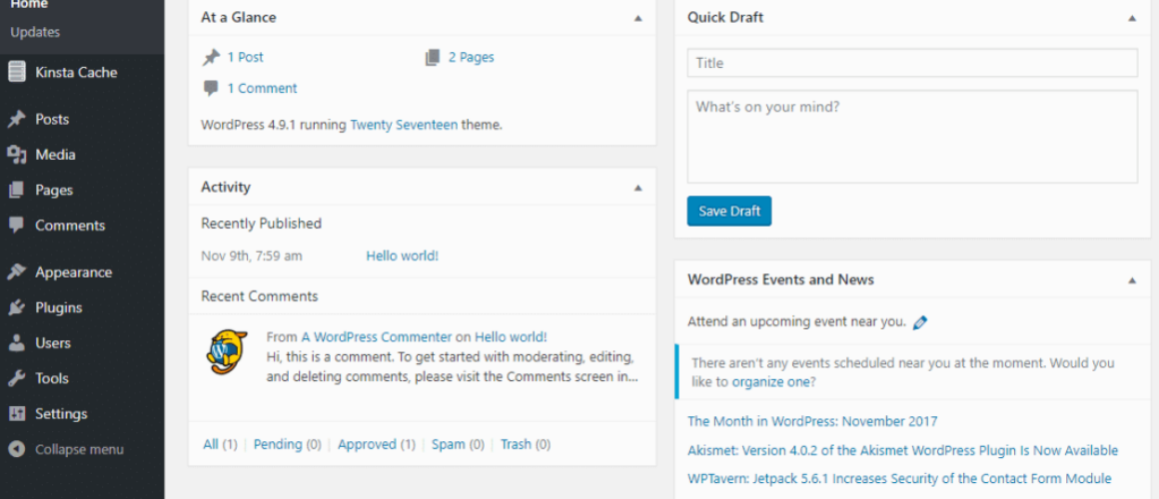Collapse the At a Glance widget
Image resolution: width=1159 pixels, height=499 pixels.
(x=637, y=18)
